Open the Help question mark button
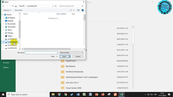Image resolution: width=173 pixels, height=97 pixels. [83, 10]
